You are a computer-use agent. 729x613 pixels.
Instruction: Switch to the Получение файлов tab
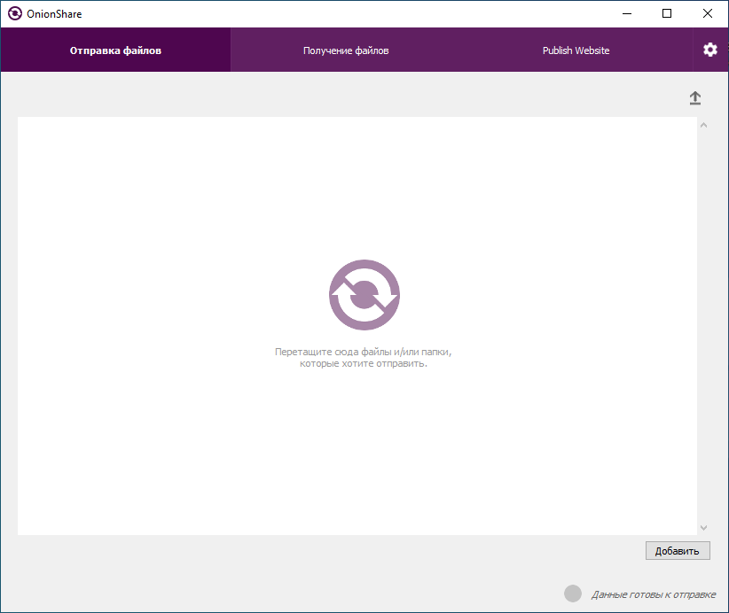[x=346, y=50]
